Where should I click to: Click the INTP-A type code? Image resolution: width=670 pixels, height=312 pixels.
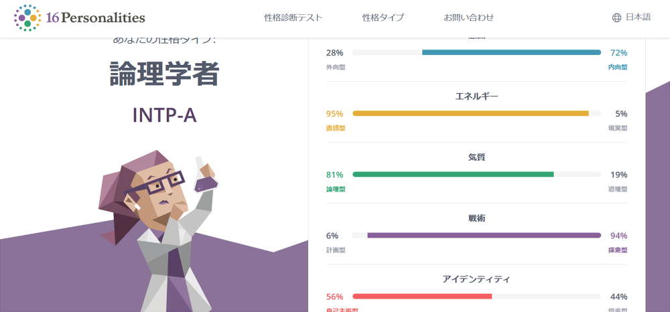tap(164, 114)
